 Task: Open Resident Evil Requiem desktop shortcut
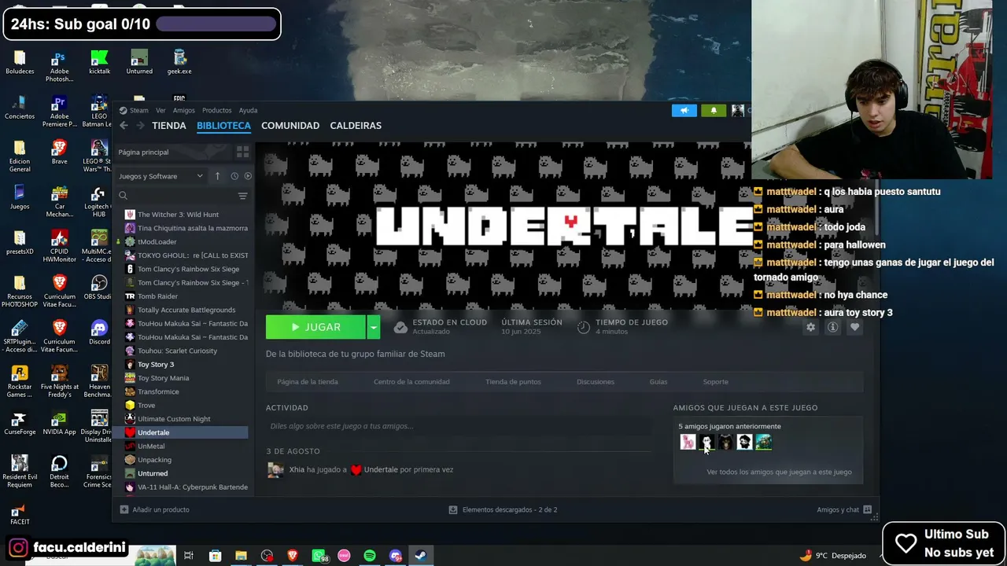[20, 472]
